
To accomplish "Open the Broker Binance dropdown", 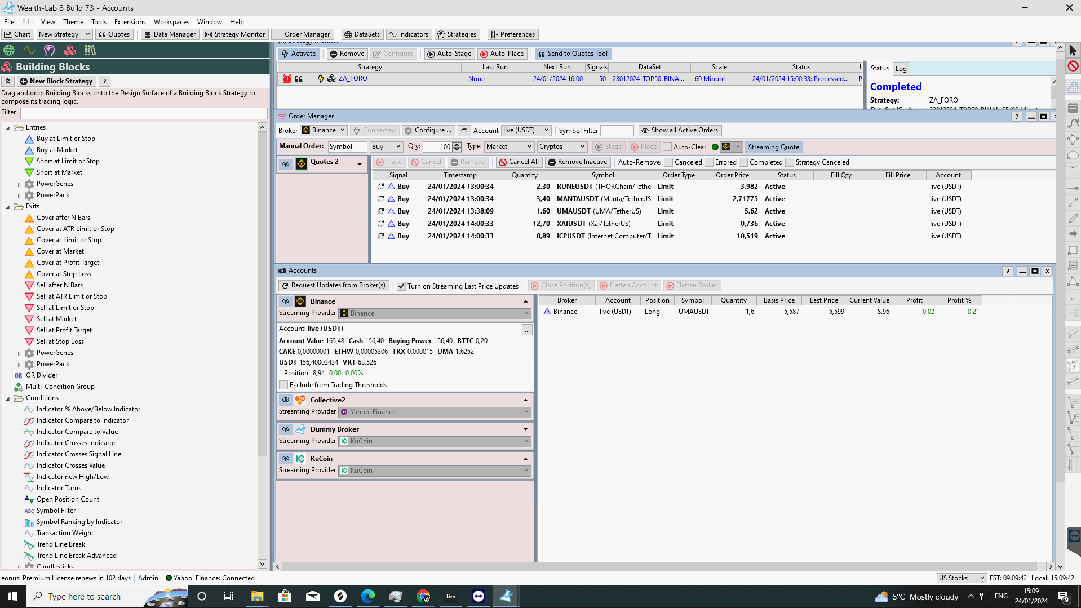I will coord(324,130).
